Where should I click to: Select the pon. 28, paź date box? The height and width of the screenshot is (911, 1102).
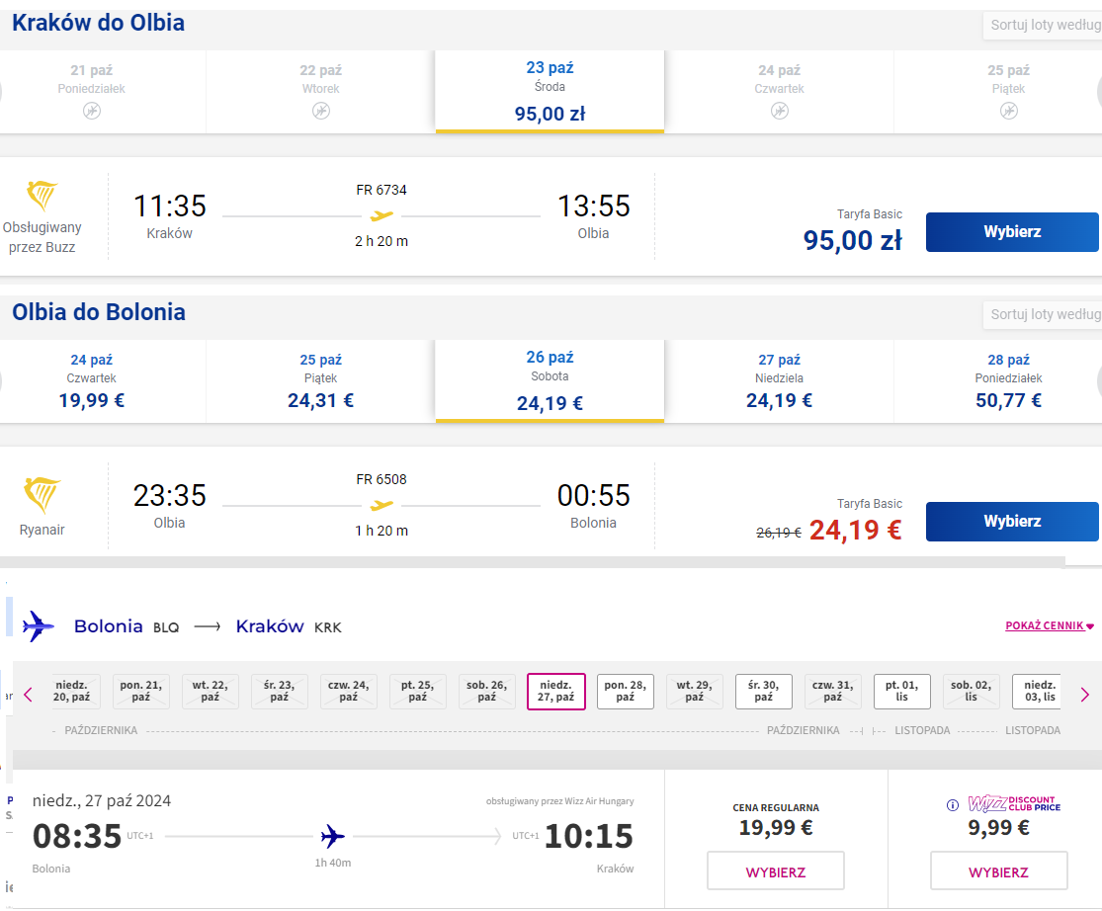click(626, 691)
